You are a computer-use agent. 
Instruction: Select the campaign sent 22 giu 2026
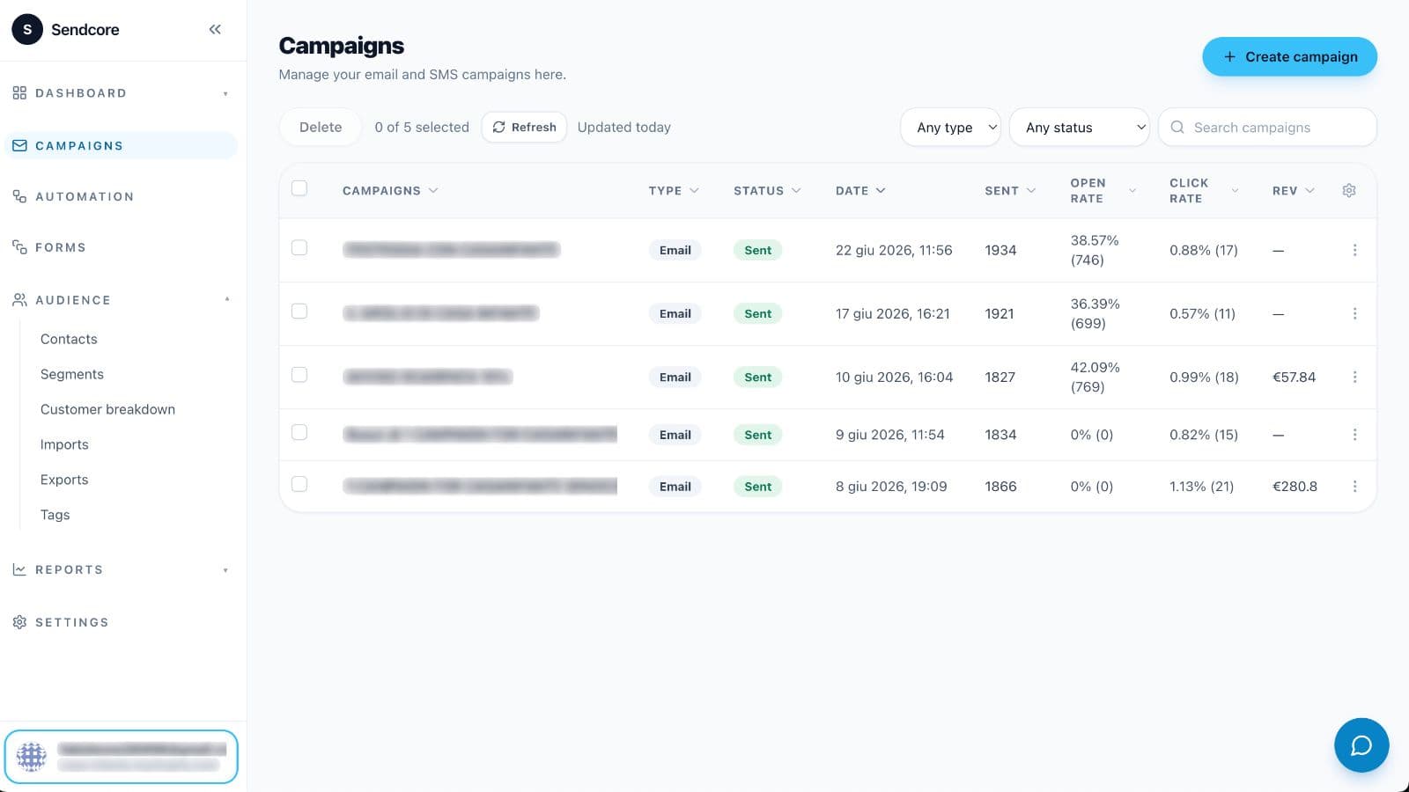(299, 247)
